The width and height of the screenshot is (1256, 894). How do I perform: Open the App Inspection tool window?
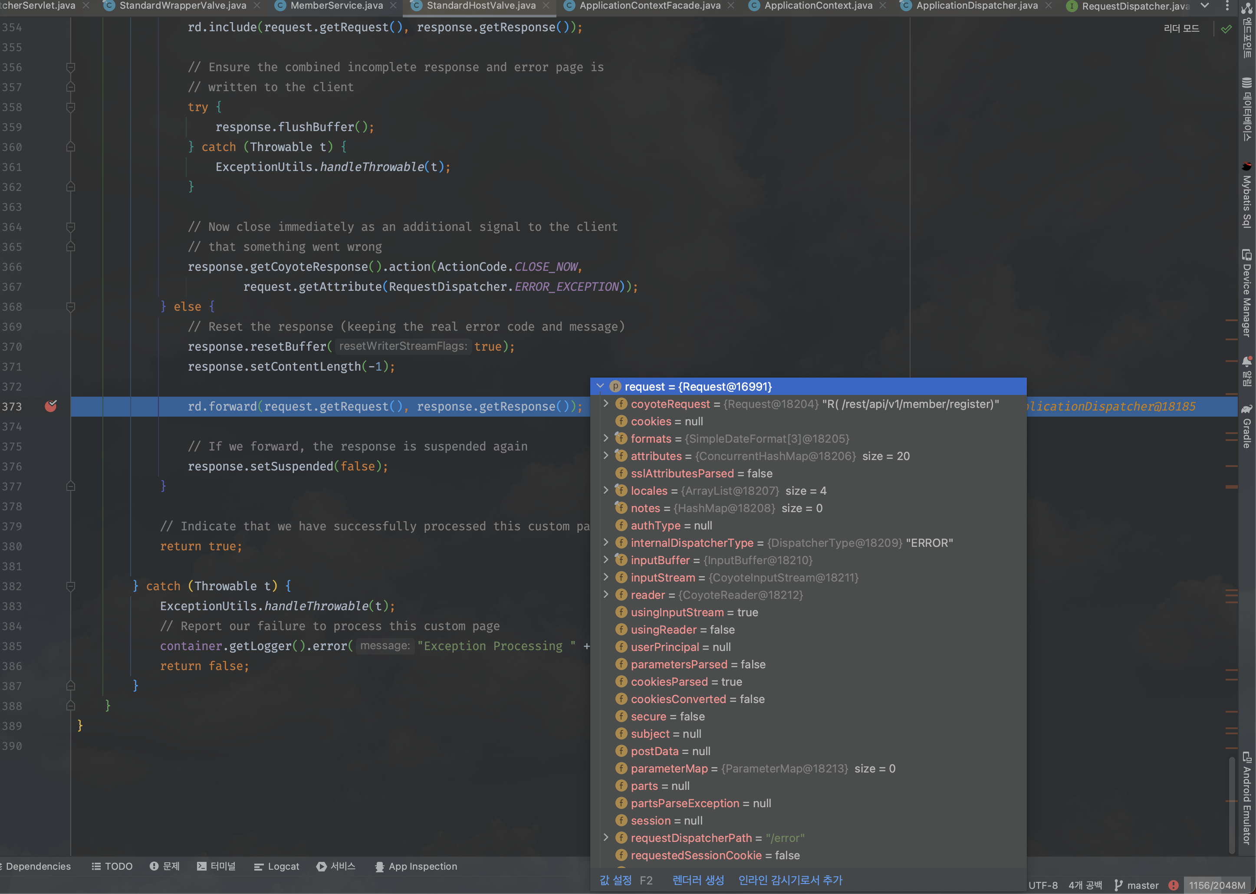click(416, 866)
